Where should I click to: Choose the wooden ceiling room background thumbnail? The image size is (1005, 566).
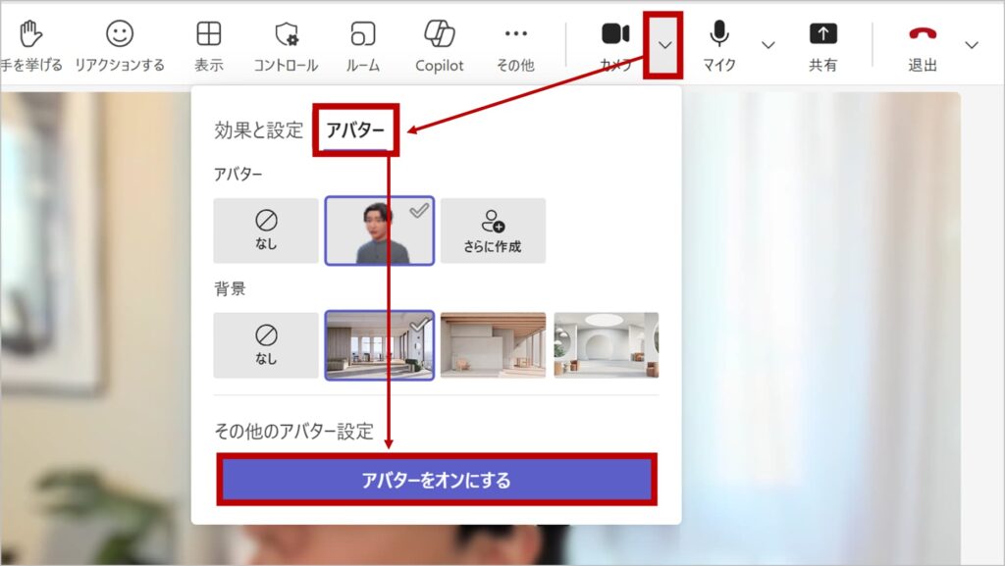click(493, 345)
